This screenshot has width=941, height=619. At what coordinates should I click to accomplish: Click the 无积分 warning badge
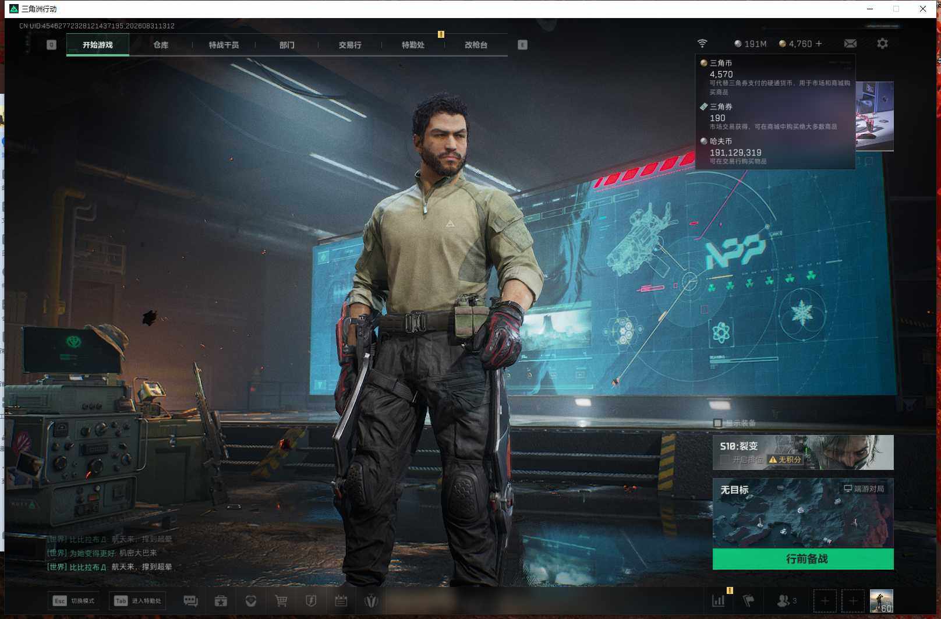coord(785,459)
